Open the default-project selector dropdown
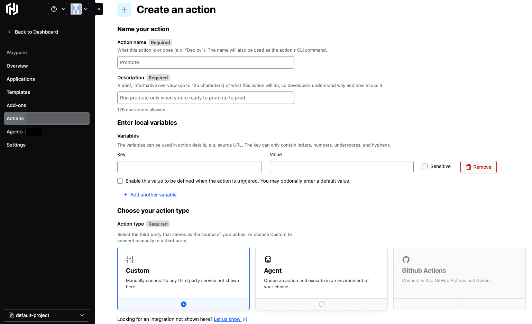 (82, 315)
